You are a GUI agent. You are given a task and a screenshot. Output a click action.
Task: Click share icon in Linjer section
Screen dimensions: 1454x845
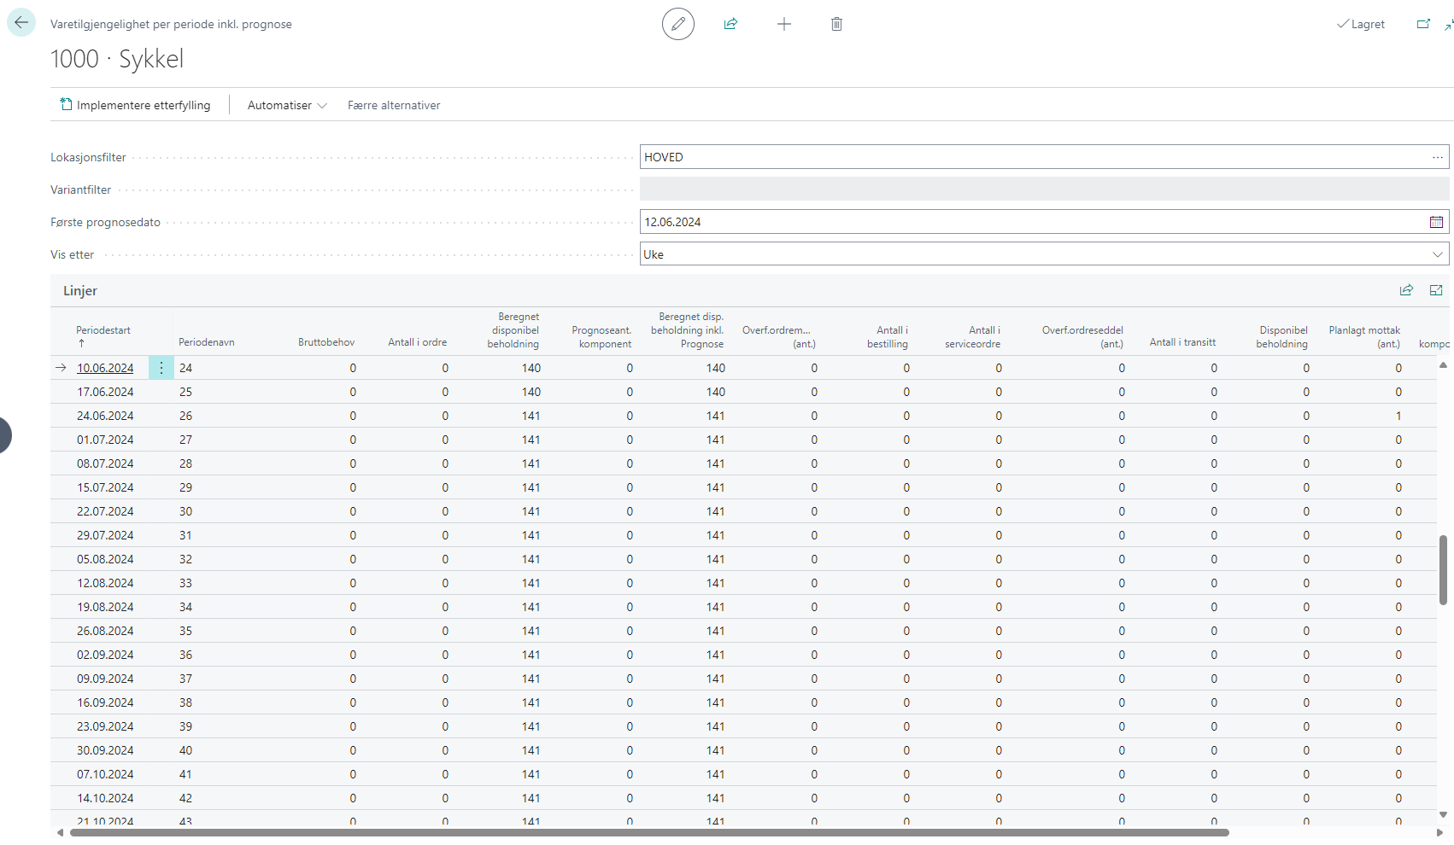point(1406,290)
